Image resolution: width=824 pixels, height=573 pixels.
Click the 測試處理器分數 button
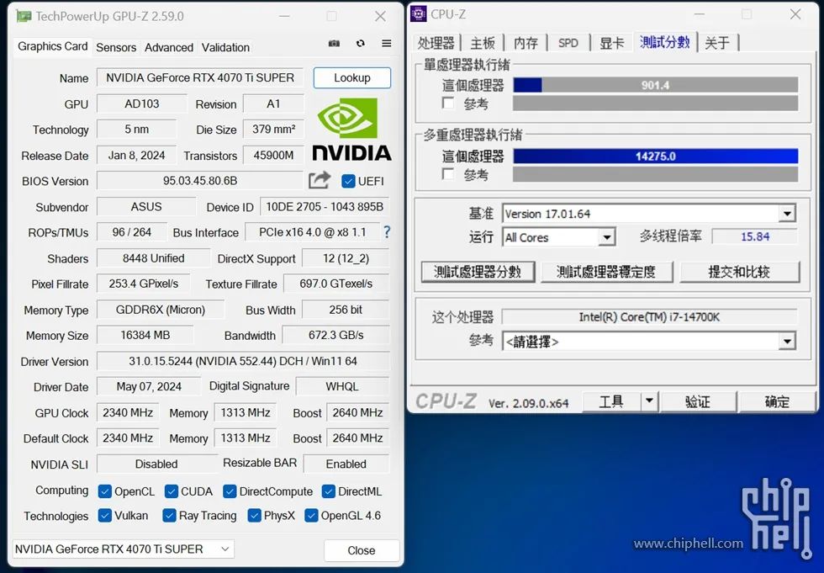click(x=478, y=272)
